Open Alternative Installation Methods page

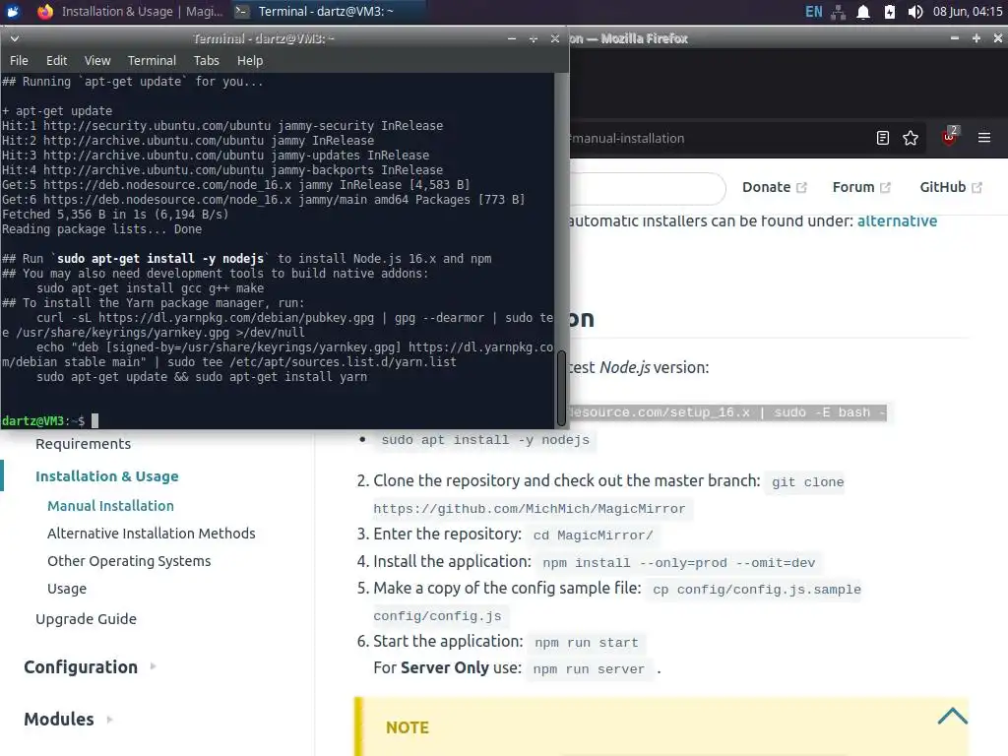(x=151, y=534)
